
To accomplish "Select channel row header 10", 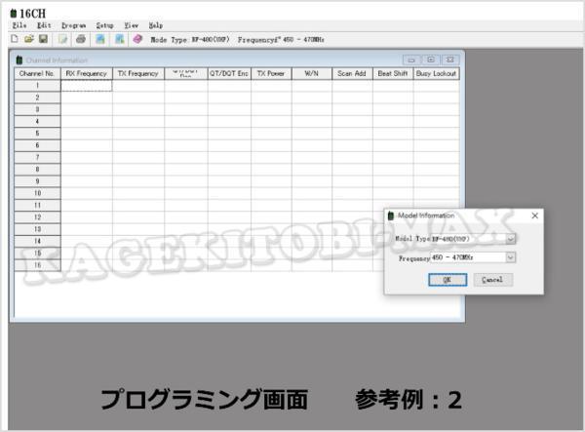I will [37, 193].
